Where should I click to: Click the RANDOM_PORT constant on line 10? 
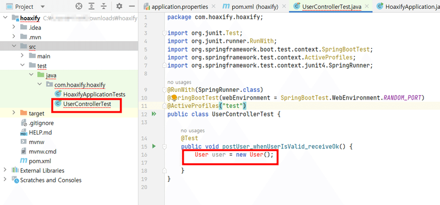pos(402,98)
